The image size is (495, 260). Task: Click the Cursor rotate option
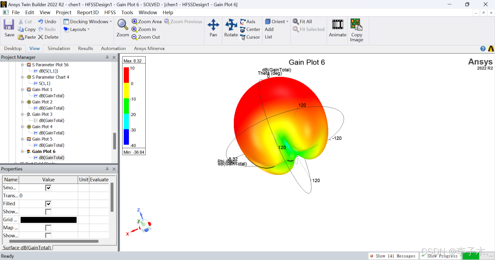[250, 37]
